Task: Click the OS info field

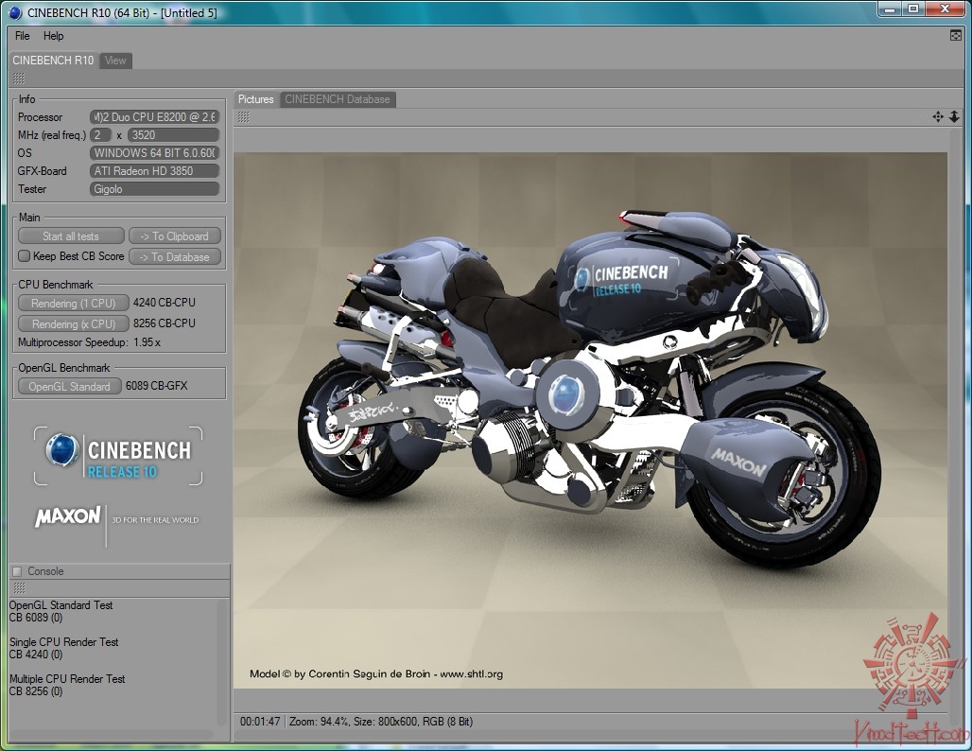Action: click(154, 152)
